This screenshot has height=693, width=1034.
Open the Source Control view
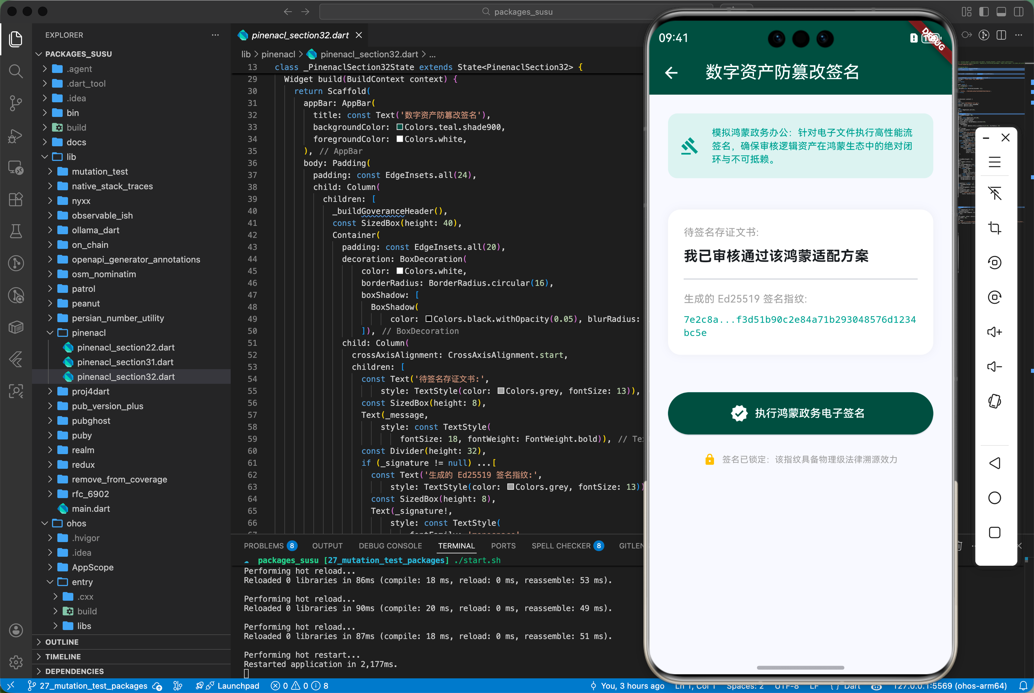(x=16, y=103)
